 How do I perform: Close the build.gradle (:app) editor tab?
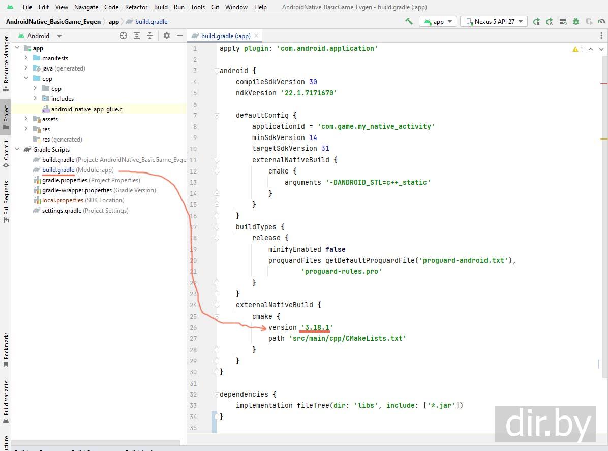256,36
